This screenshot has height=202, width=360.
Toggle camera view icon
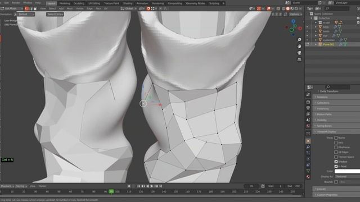pyautogui.click(x=299, y=53)
